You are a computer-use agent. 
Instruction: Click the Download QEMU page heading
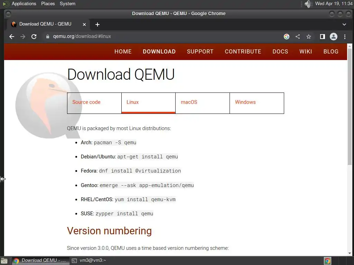pos(121,74)
